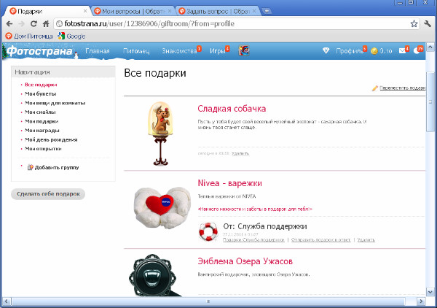Click the coin balance icon
The height and width of the screenshot is (308, 437).
pyautogui.click(x=374, y=51)
